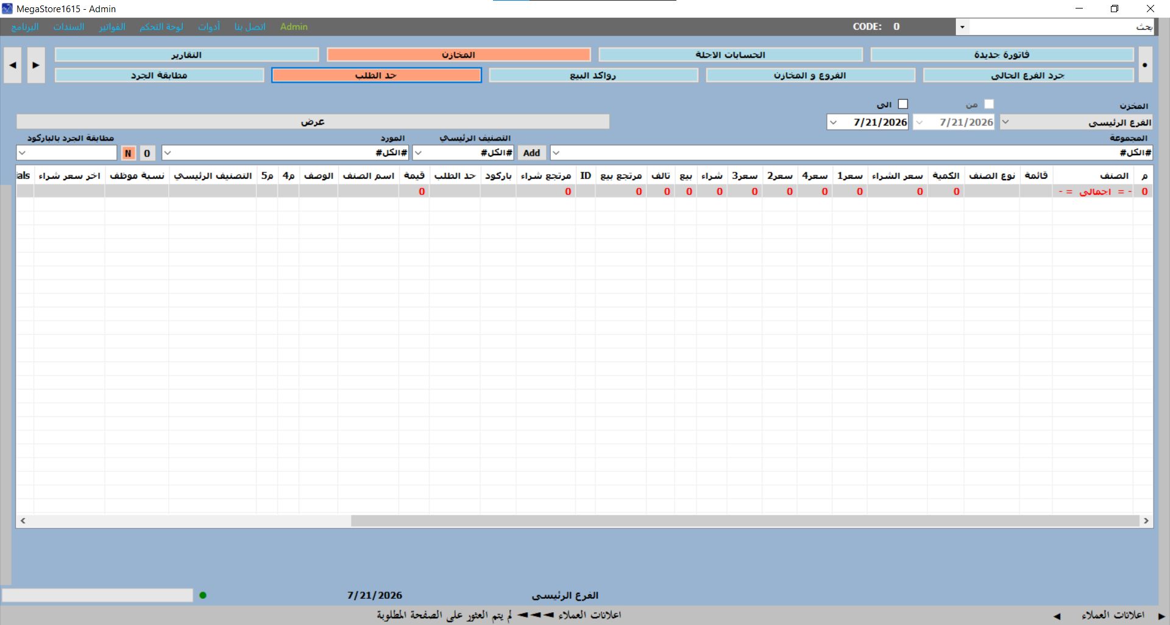Click the bottom-left ticker arrow
The width and height of the screenshot is (1170, 625).
pyautogui.click(x=1057, y=616)
